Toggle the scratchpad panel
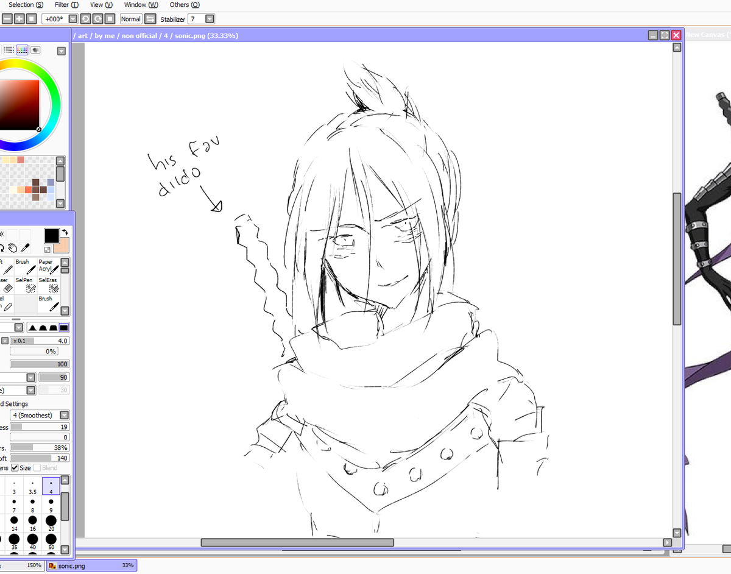 [35, 50]
